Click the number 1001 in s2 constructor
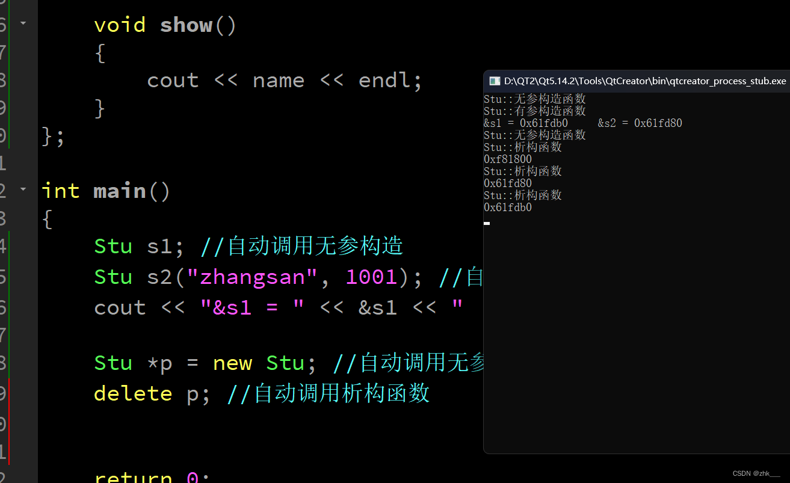790x483 pixels. [x=371, y=277]
